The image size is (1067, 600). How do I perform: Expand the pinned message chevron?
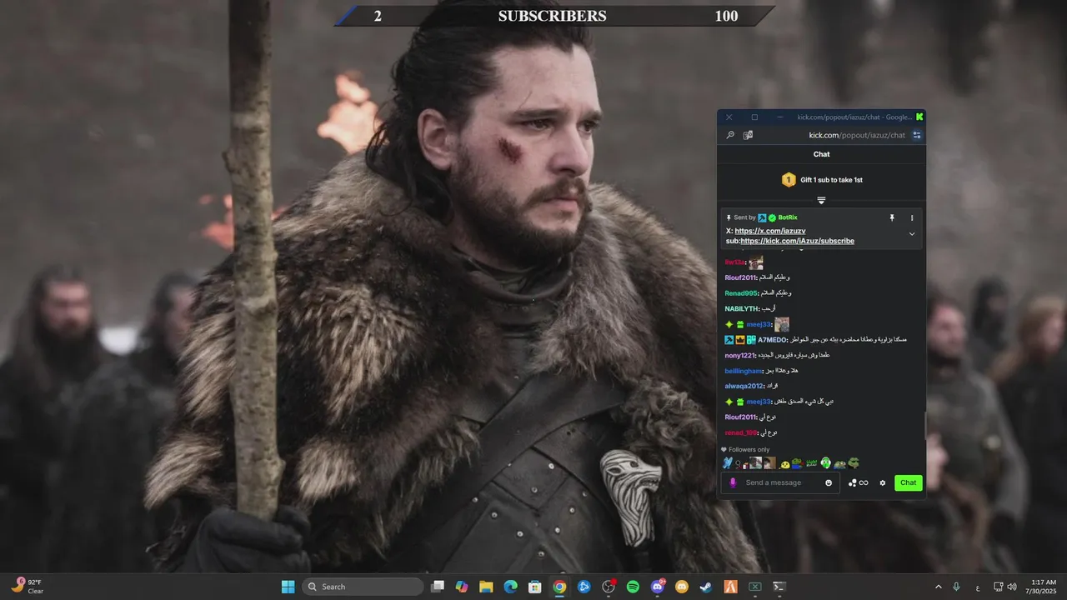pyautogui.click(x=912, y=234)
